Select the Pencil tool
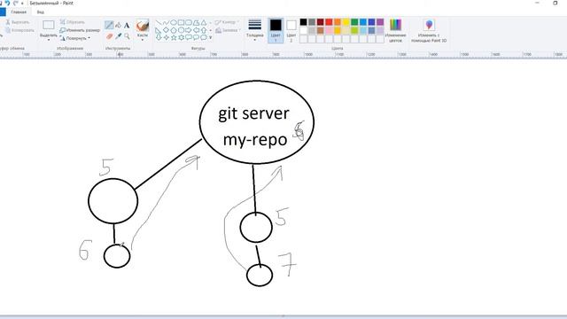Image resolution: width=567 pixels, height=319 pixels. click(x=109, y=25)
